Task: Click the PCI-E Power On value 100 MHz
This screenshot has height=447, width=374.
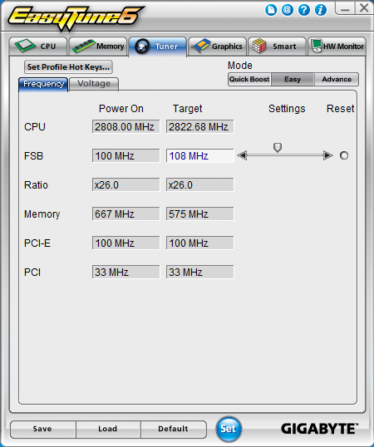Action: coord(125,243)
